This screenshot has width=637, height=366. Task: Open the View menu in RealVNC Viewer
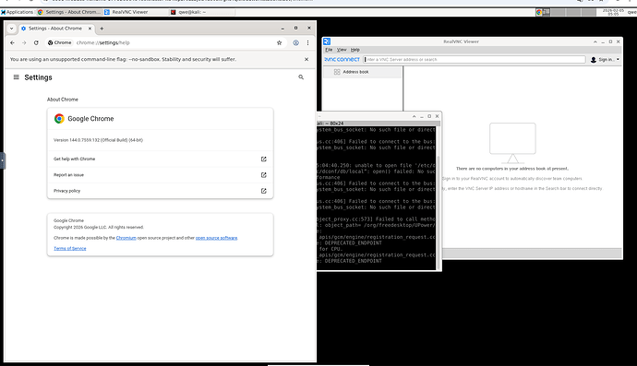[x=342, y=50]
